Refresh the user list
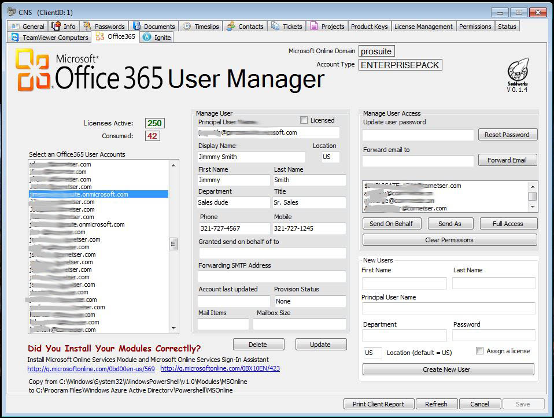Image resolution: width=554 pixels, height=418 pixels. [437, 404]
